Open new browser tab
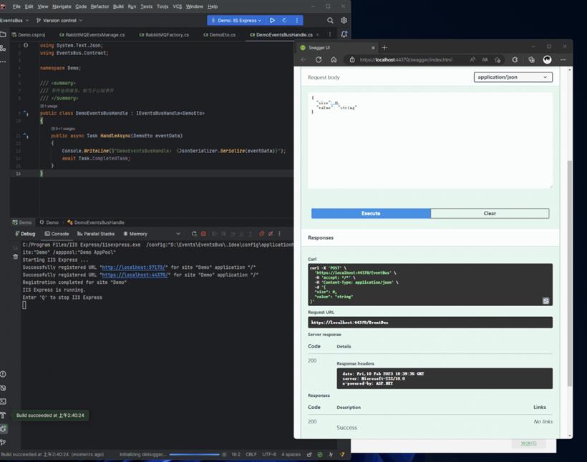 tap(384, 47)
